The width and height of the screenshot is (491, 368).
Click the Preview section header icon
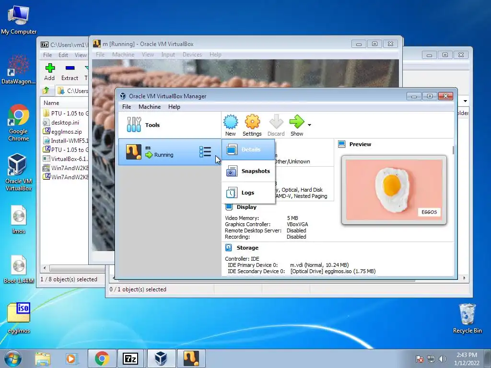[341, 144]
